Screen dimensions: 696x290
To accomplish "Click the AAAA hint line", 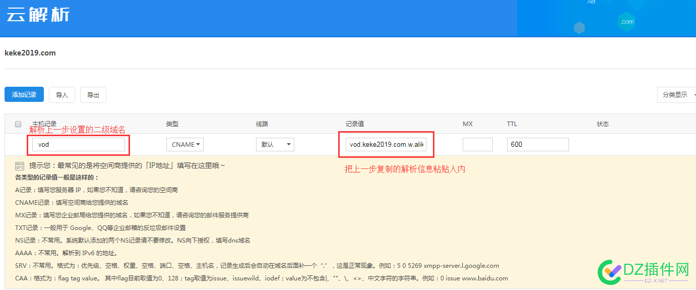I will click(66, 253).
